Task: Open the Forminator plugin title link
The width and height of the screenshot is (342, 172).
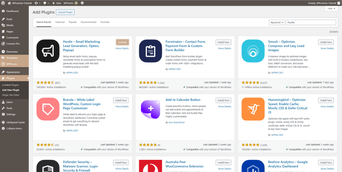Action: point(186,46)
